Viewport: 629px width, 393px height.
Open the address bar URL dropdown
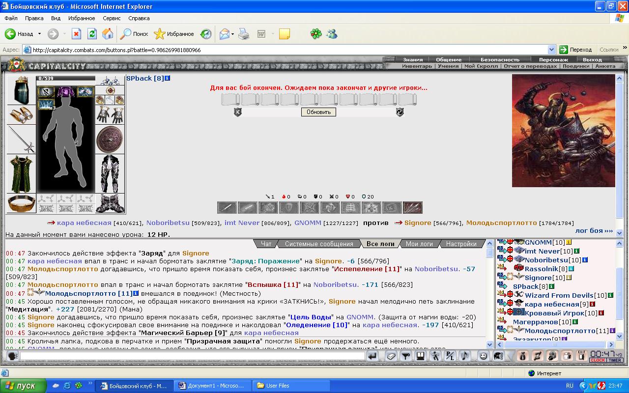(x=551, y=50)
